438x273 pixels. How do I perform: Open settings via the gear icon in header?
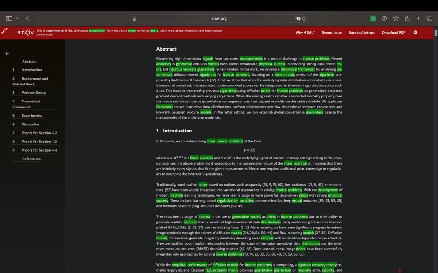pos(414,32)
